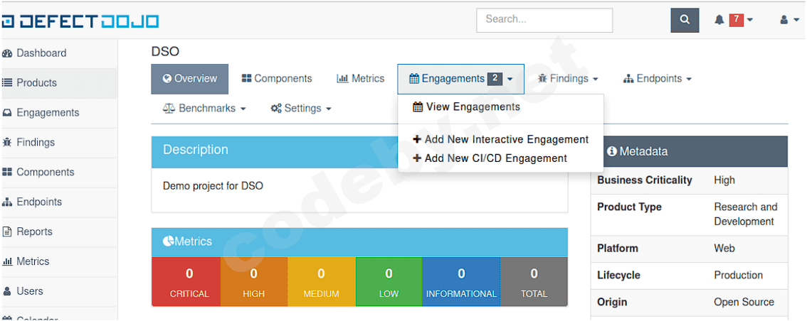Click the Dashboard sidebar icon
The height and width of the screenshot is (321, 807).
point(8,53)
